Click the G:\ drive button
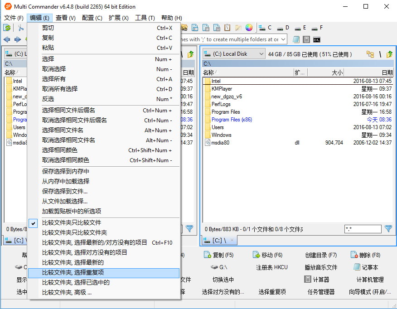Viewport: 397px width, 309px height. coord(219,267)
